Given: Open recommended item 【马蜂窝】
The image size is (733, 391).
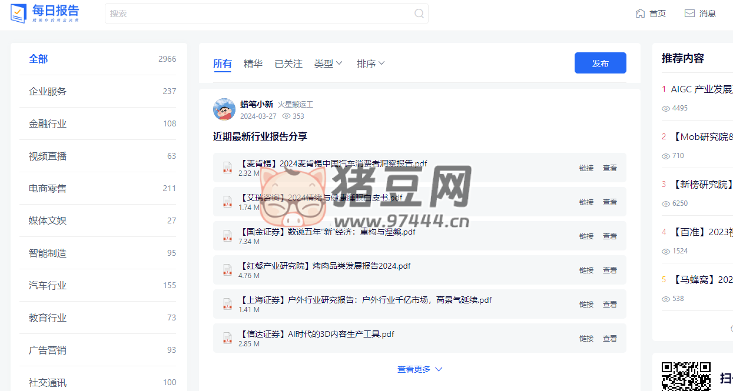Looking at the screenshot, I should pyautogui.click(x=702, y=280).
